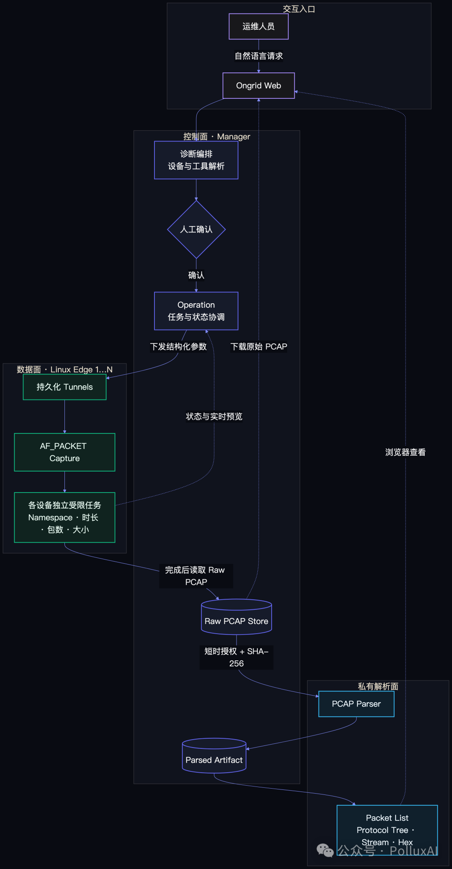The height and width of the screenshot is (869, 452).
Task: Click the 自然语言请求 edge label
Action: click(259, 56)
